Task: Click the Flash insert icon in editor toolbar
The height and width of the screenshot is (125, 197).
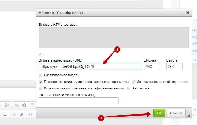Action: pos(24,105)
